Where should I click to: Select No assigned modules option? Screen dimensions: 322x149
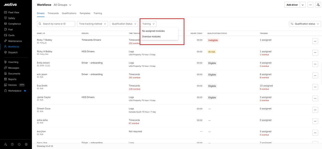pyautogui.click(x=153, y=31)
